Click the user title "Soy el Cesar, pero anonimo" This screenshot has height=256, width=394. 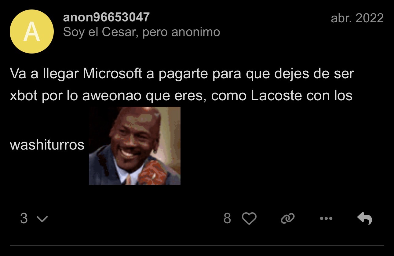(x=141, y=32)
